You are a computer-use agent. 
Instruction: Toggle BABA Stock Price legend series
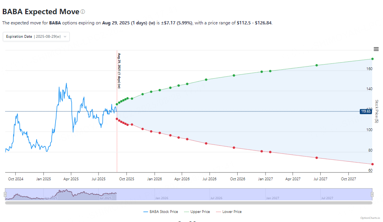click(161, 212)
